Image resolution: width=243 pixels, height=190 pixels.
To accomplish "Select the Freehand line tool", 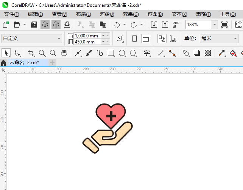I will (78, 53).
